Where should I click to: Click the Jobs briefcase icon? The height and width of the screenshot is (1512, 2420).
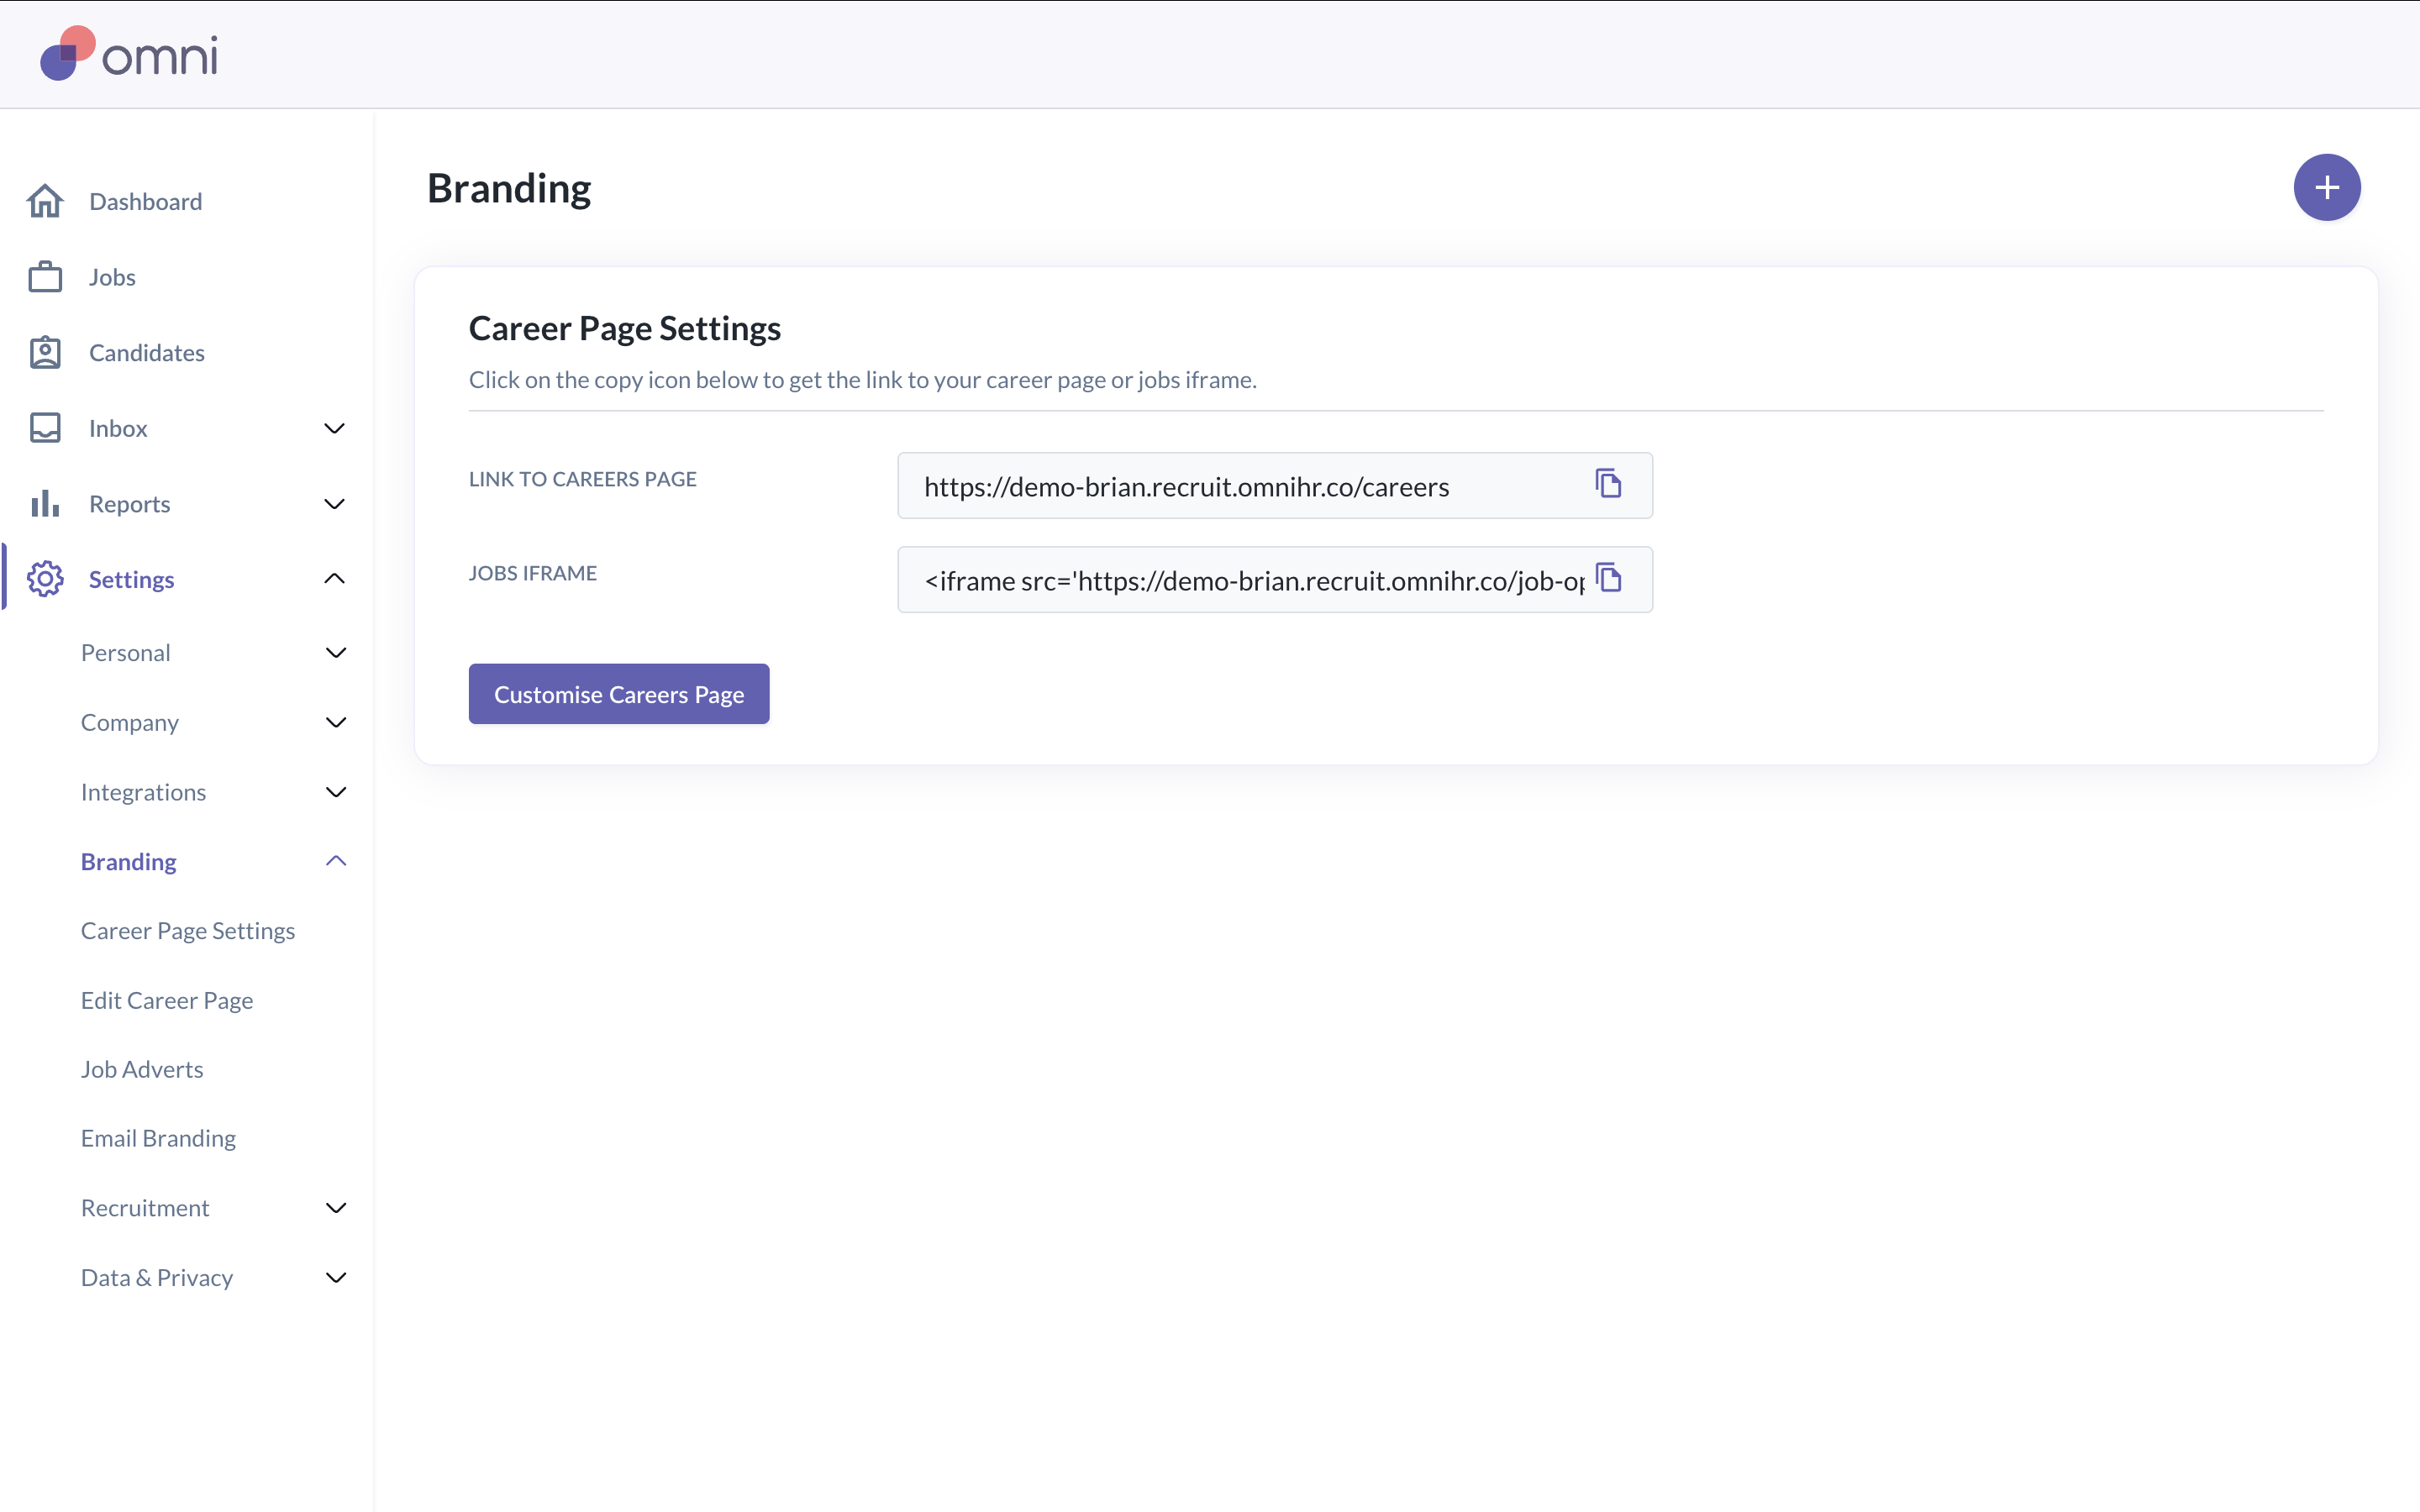(x=45, y=277)
